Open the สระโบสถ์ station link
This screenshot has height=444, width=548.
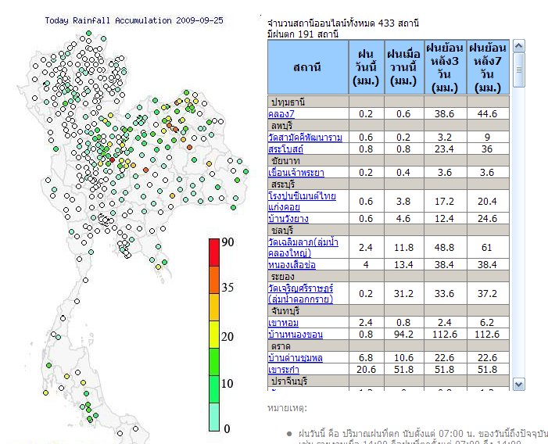[x=285, y=149]
